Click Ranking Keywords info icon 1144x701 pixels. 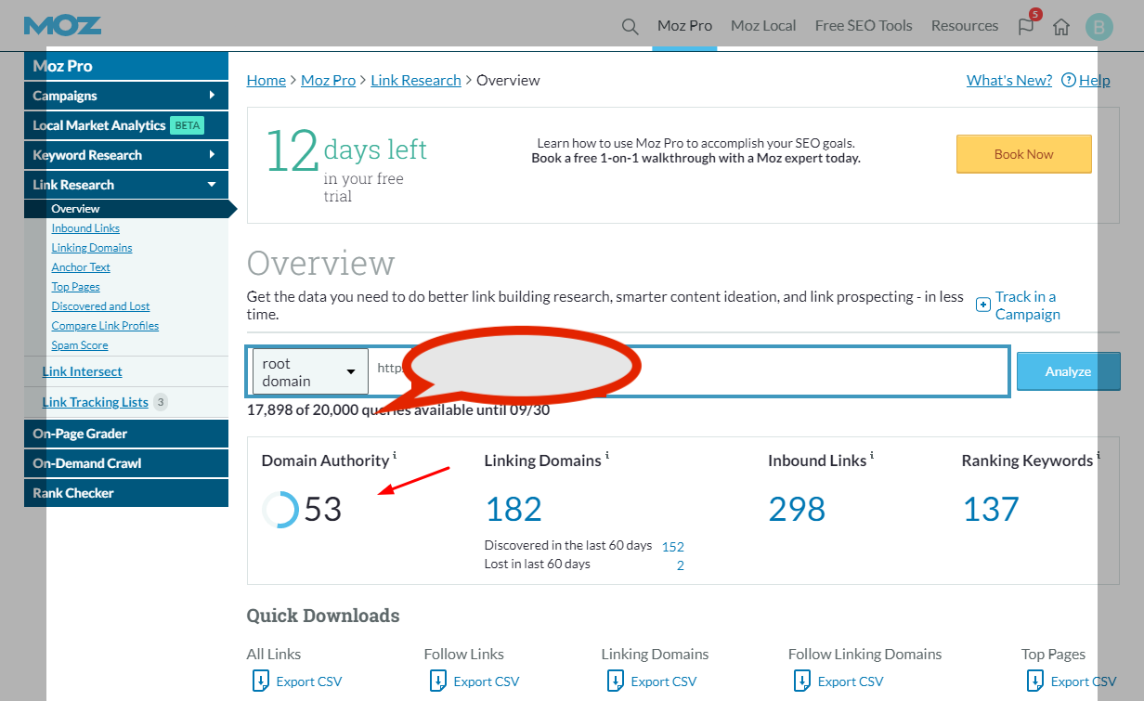tap(1098, 455)
